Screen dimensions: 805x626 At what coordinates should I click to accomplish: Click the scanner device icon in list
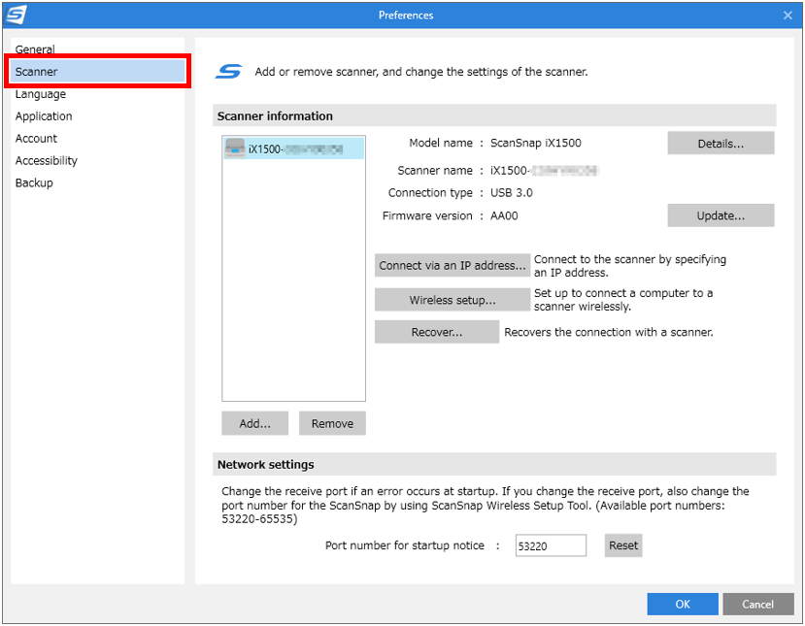pos(235,148)
